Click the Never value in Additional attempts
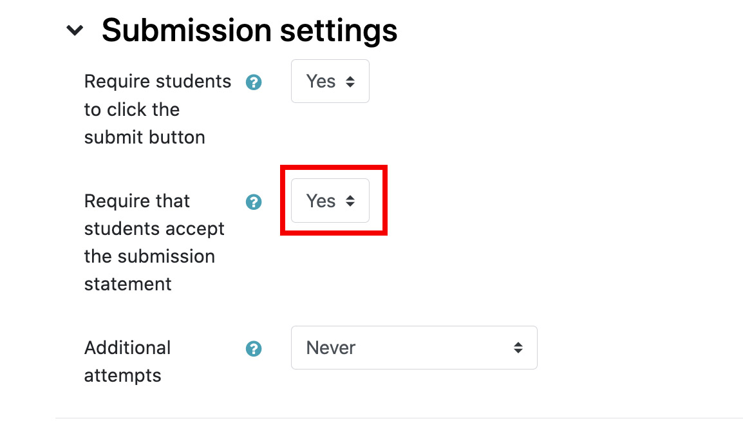 tap(331, 348)
